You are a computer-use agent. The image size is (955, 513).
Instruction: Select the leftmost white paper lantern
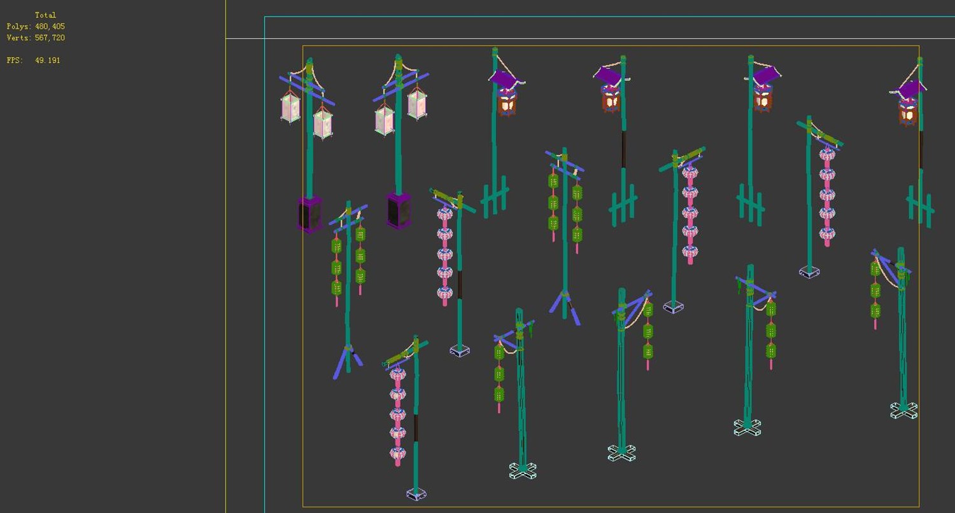point(290,107)
